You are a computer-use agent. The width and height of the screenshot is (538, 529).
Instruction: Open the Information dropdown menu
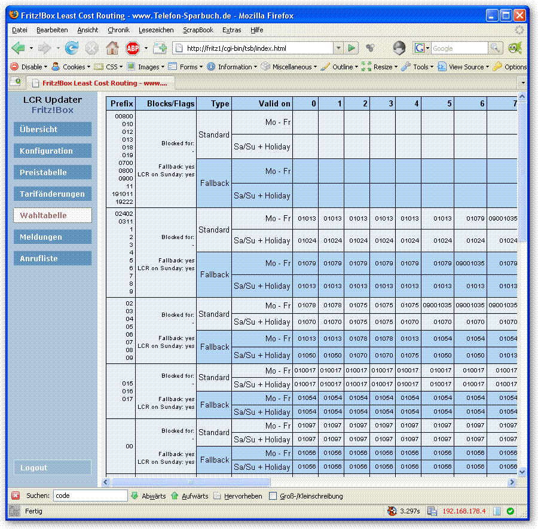(232, 66)
